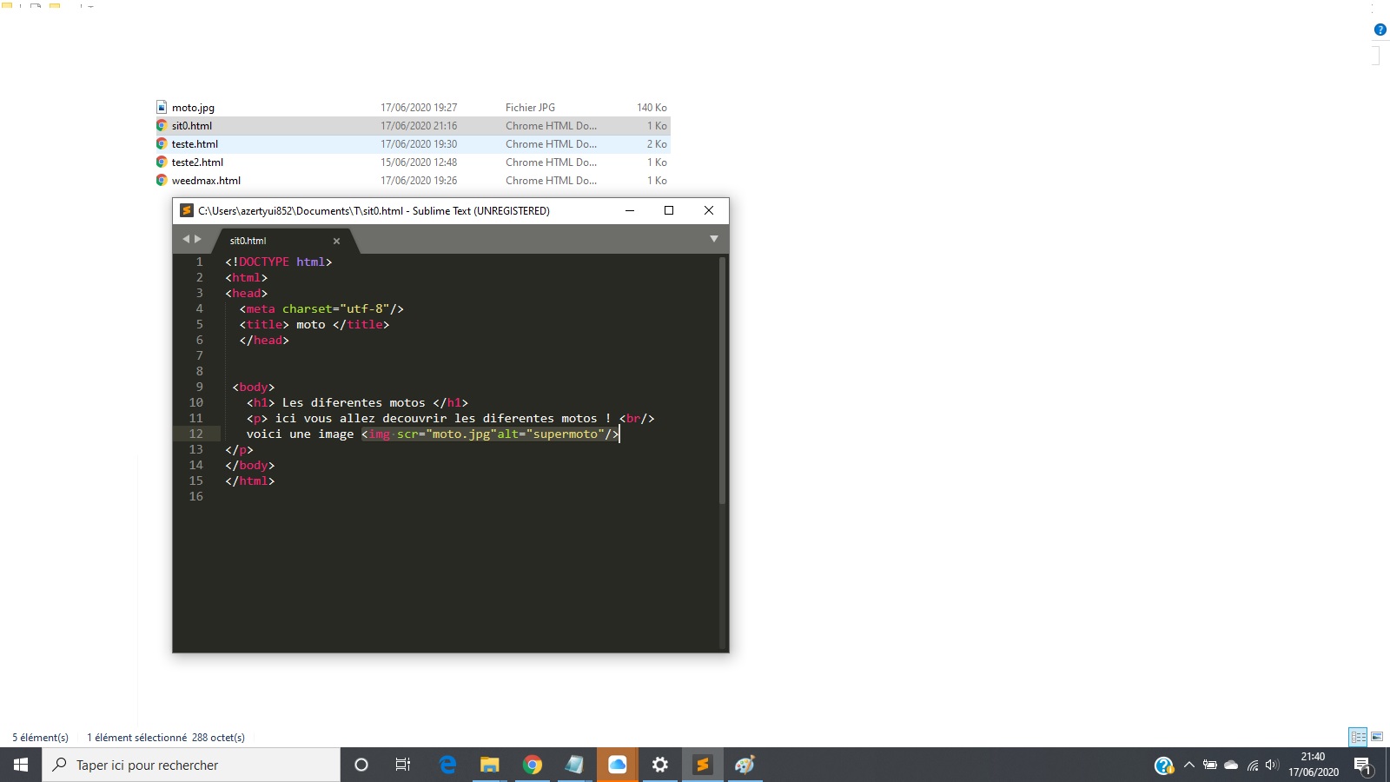
Task: Close the sit0.html editor tab
Action: coord(336,241)
